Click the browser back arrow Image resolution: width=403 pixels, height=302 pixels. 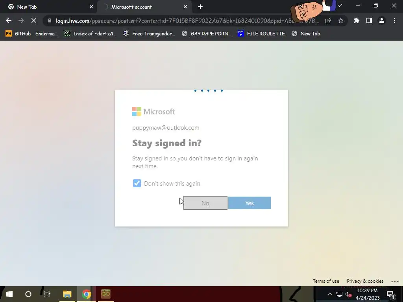point(9,20)
